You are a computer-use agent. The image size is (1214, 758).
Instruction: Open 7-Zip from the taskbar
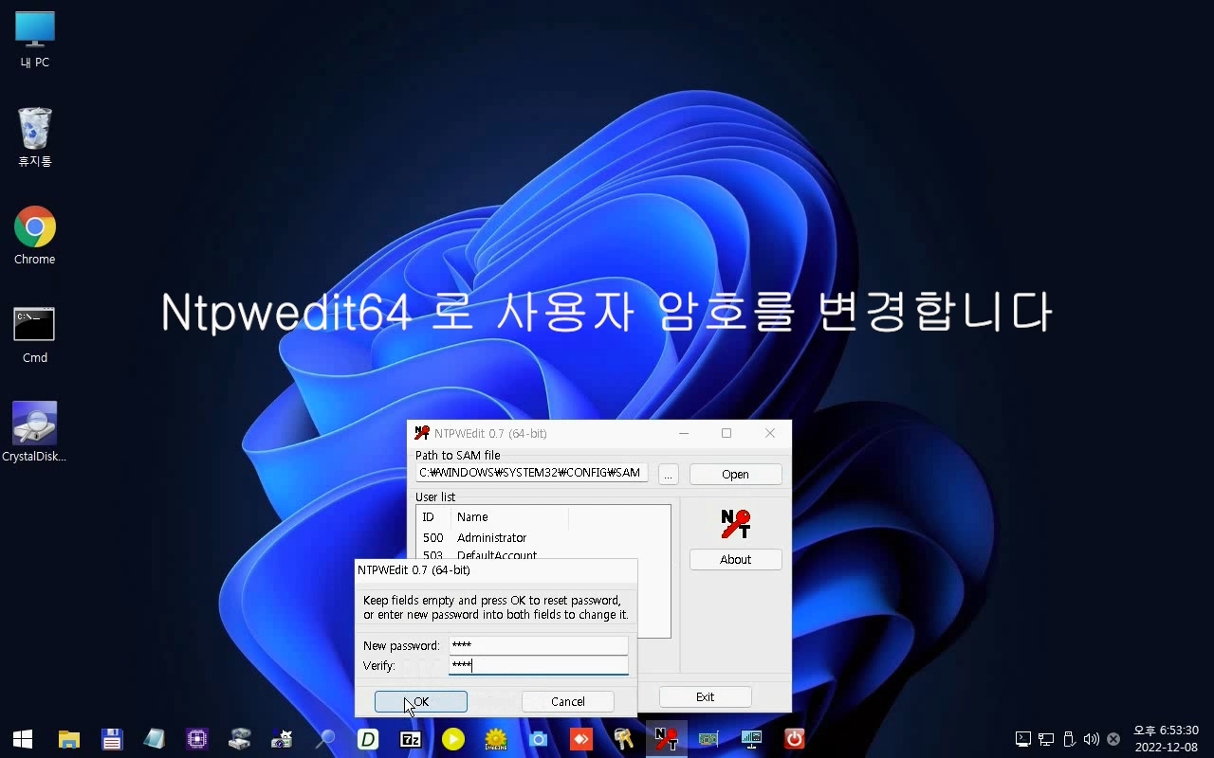(x=411, y=739)
